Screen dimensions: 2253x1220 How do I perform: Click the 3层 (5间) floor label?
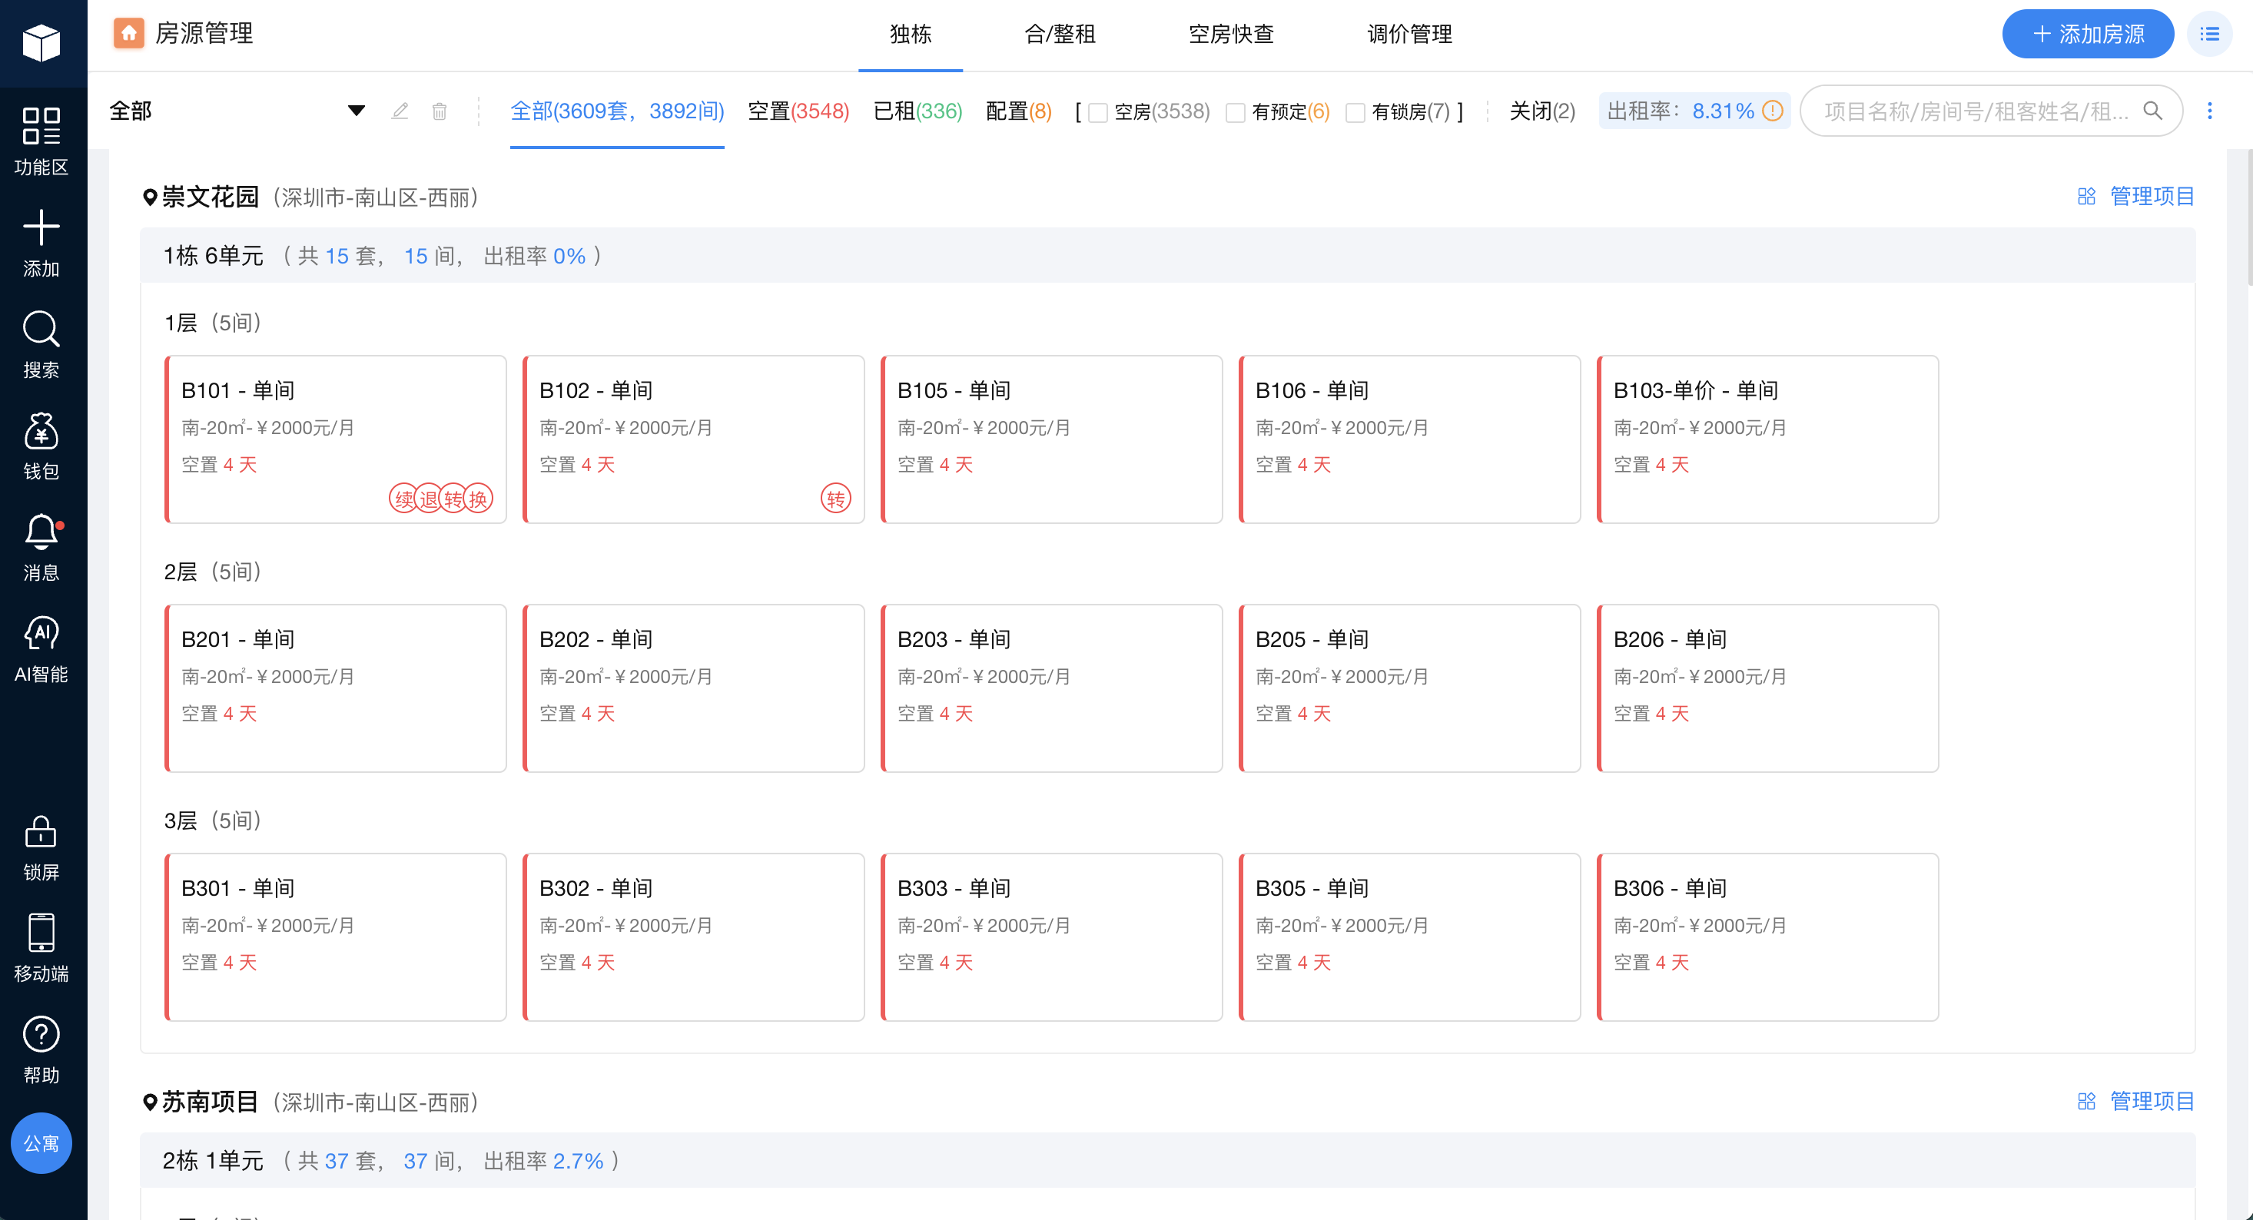pyautogui.click(x=213, y=821)
